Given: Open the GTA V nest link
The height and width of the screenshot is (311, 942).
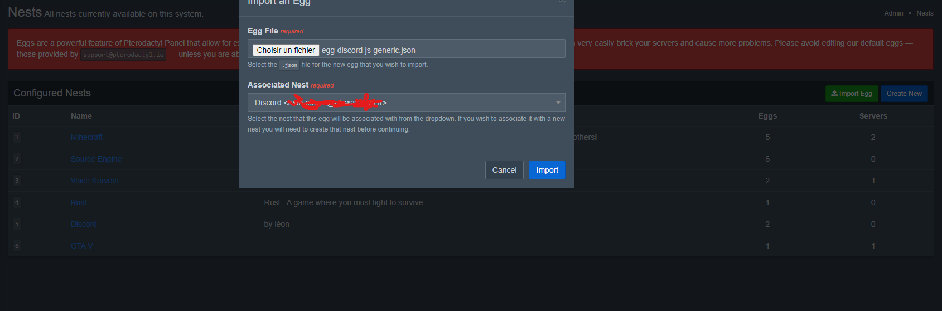Looking at the screenshot, I should [81, 246].
